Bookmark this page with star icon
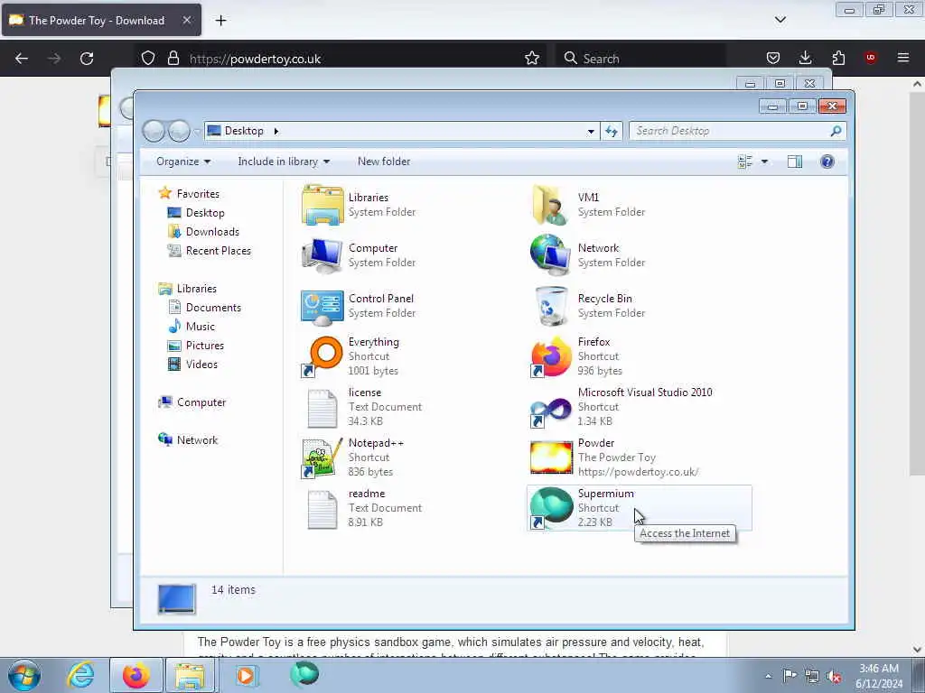The width and height of the screenshot is (925, 693). pos(532,59)
